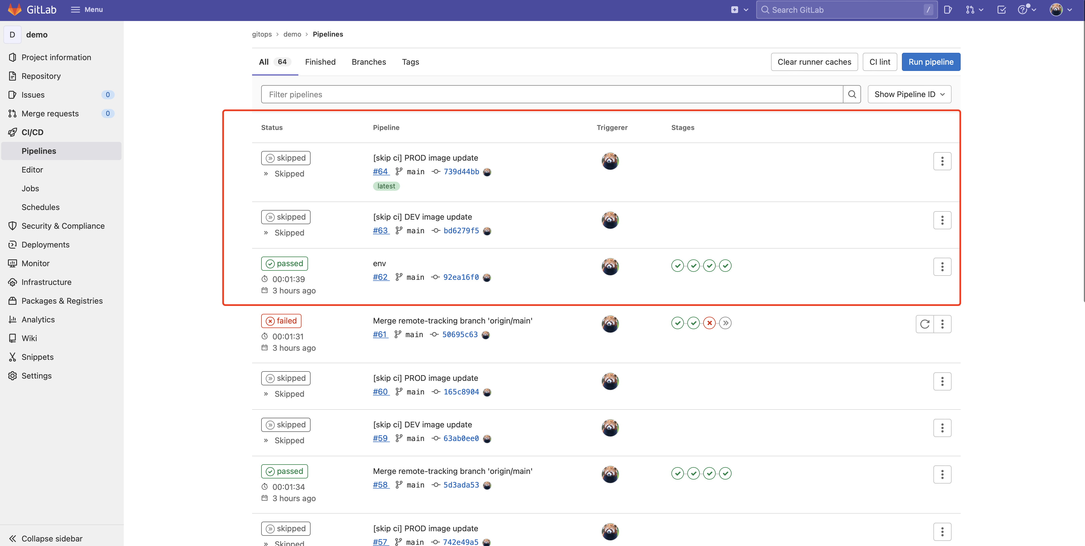Switch to the Finished tab

(320, 62)
